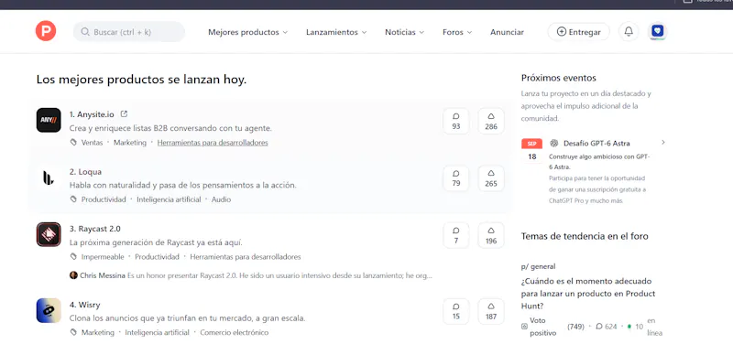Click the SEP 18 date badge
The height and width of the screenshot is (355, 733).
532,151
